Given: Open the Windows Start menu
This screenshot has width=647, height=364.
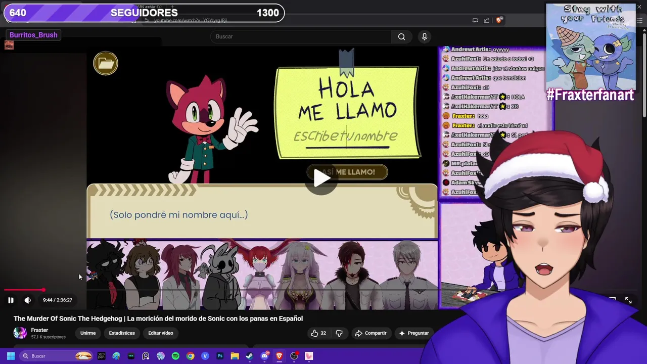Looking at the screenshot, I should click(x=11, y=356).
